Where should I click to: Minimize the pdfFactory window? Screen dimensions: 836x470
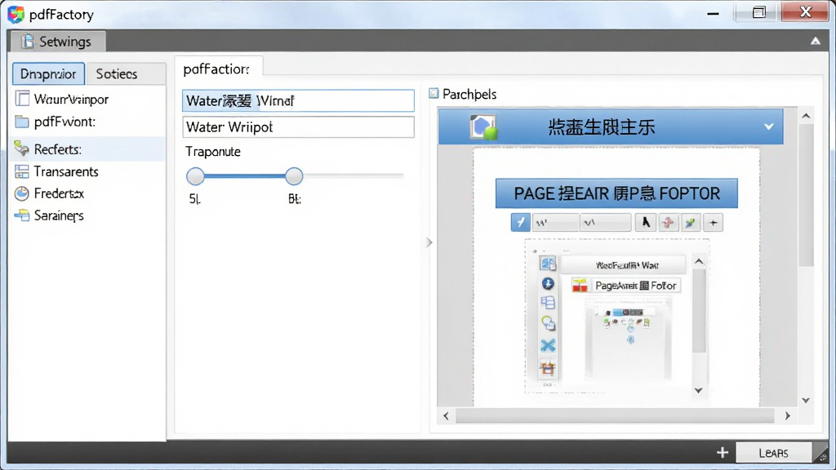(x=713, y=13)
